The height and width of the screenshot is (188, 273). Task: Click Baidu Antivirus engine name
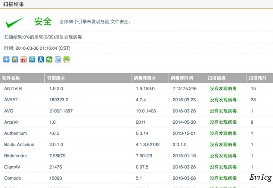point(19,145)
